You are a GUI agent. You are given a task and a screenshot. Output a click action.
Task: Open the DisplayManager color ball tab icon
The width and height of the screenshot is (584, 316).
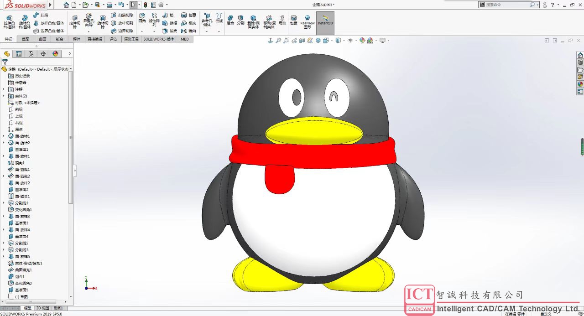click(56, 54)
